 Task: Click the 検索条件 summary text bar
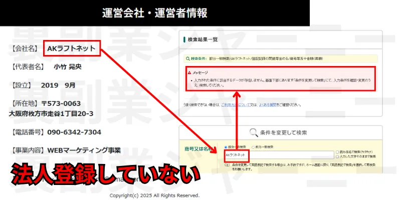click(281, 58)
